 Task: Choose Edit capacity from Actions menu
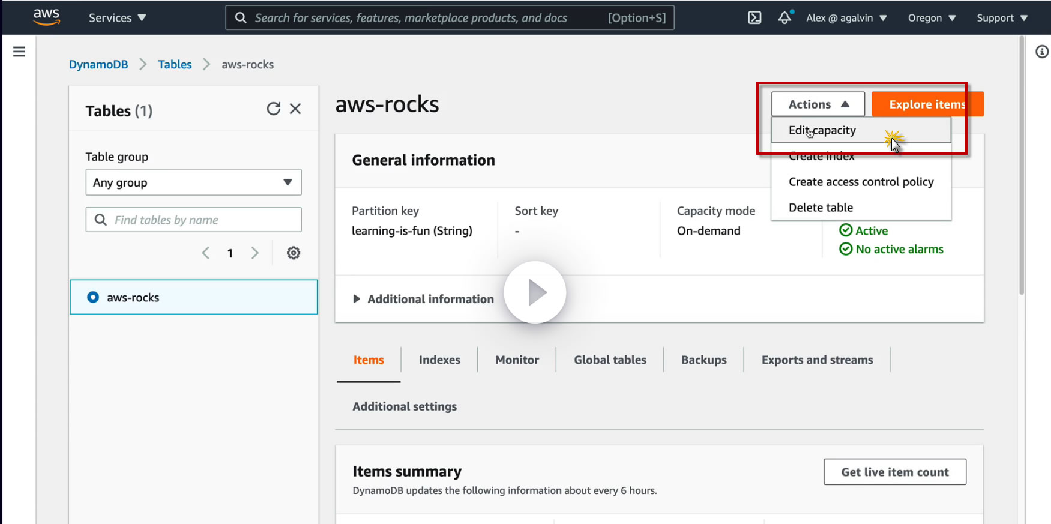point(822,130)
